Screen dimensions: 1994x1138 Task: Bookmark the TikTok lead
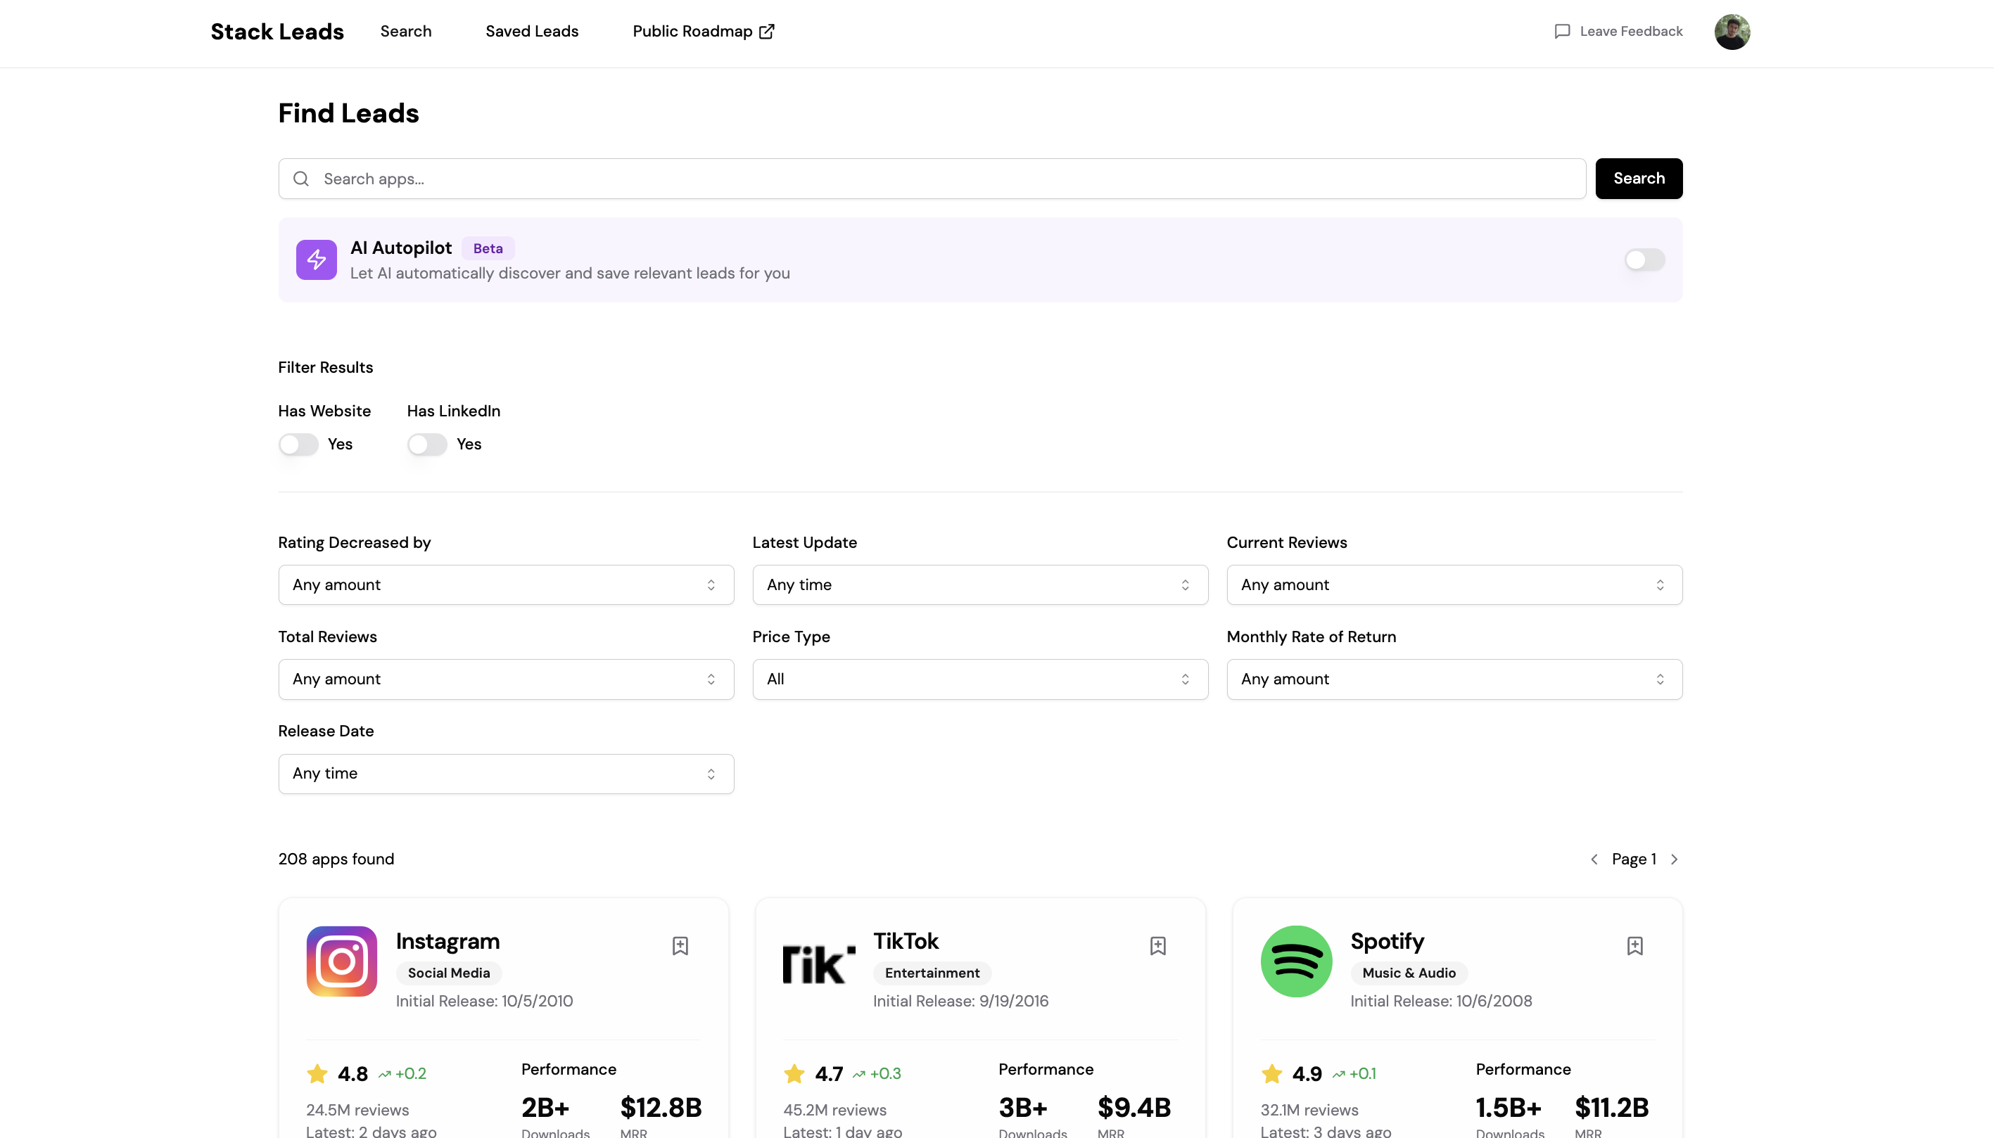tap(1157, 946)
